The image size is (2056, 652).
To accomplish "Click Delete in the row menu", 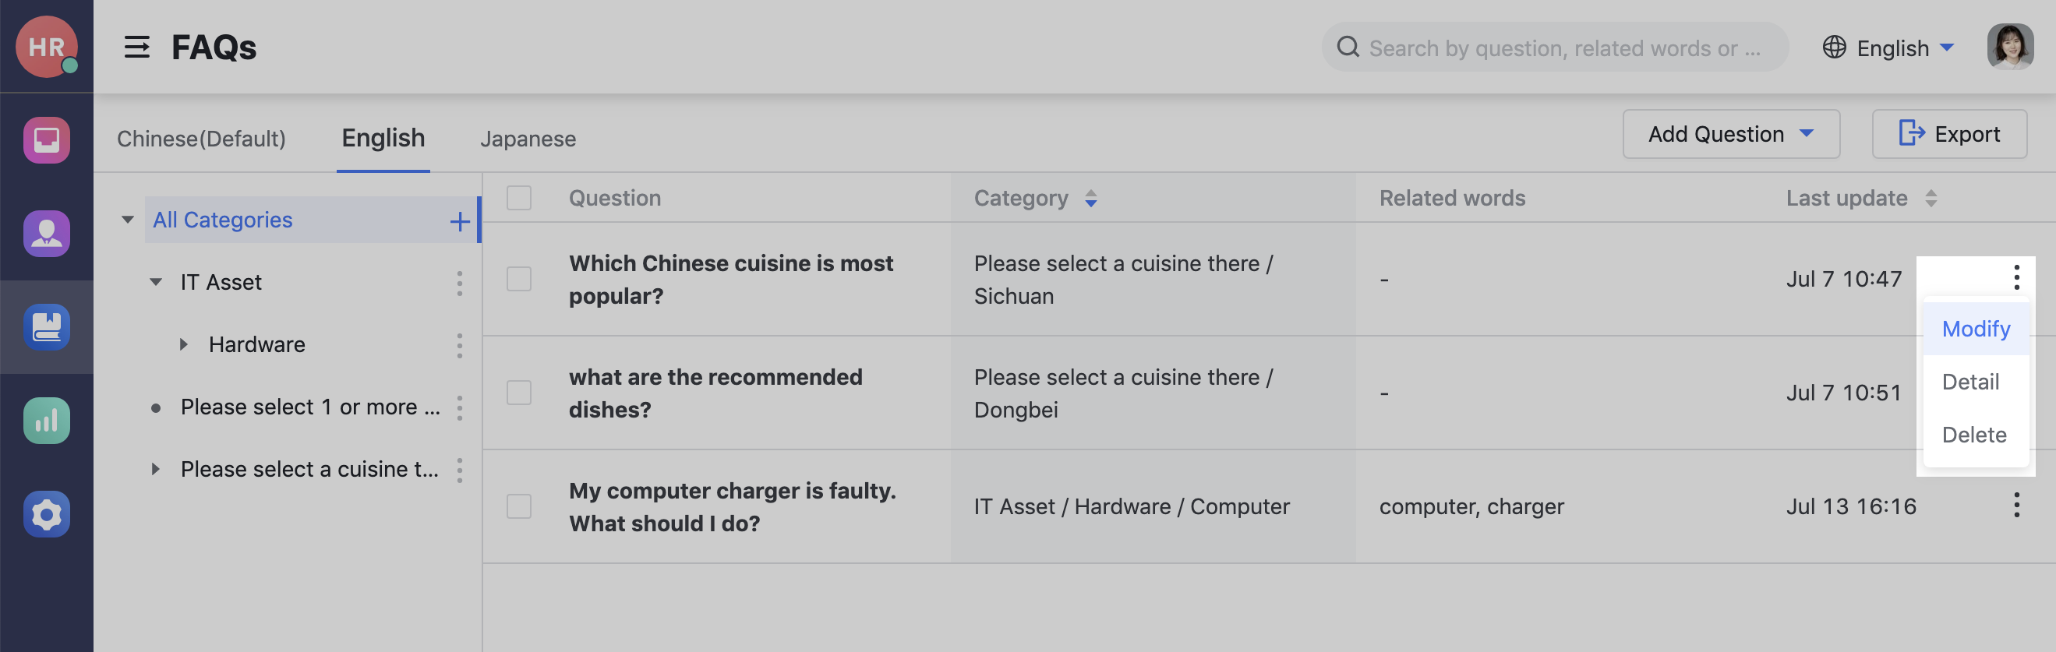I will coord(1974,434).
